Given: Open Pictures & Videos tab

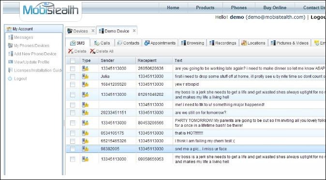Looking at the screenshot, I should tap(289, 43).
